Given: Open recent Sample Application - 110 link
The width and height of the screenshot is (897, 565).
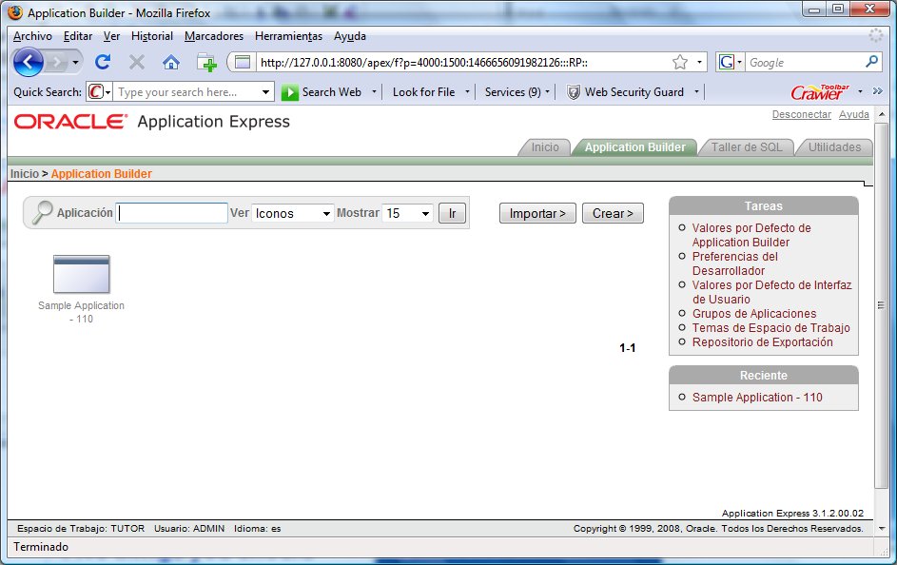Looking at the screenshot, I should pos(757,397).
